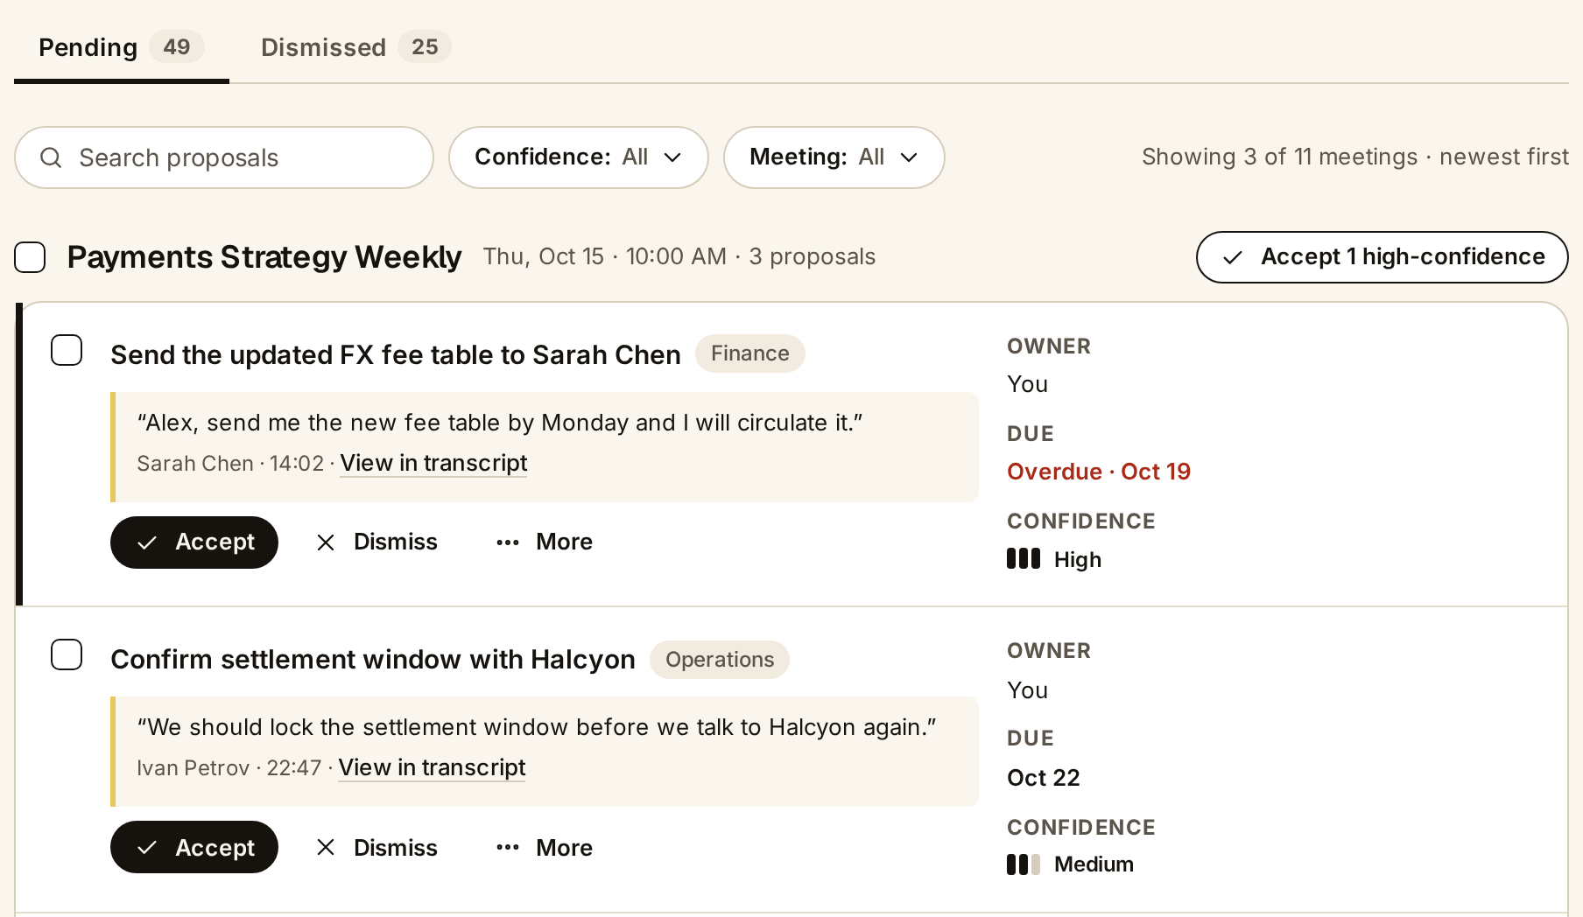
Task: Check the Halcyon settlement proposal checkbox
Action: (x=67, y=654)
